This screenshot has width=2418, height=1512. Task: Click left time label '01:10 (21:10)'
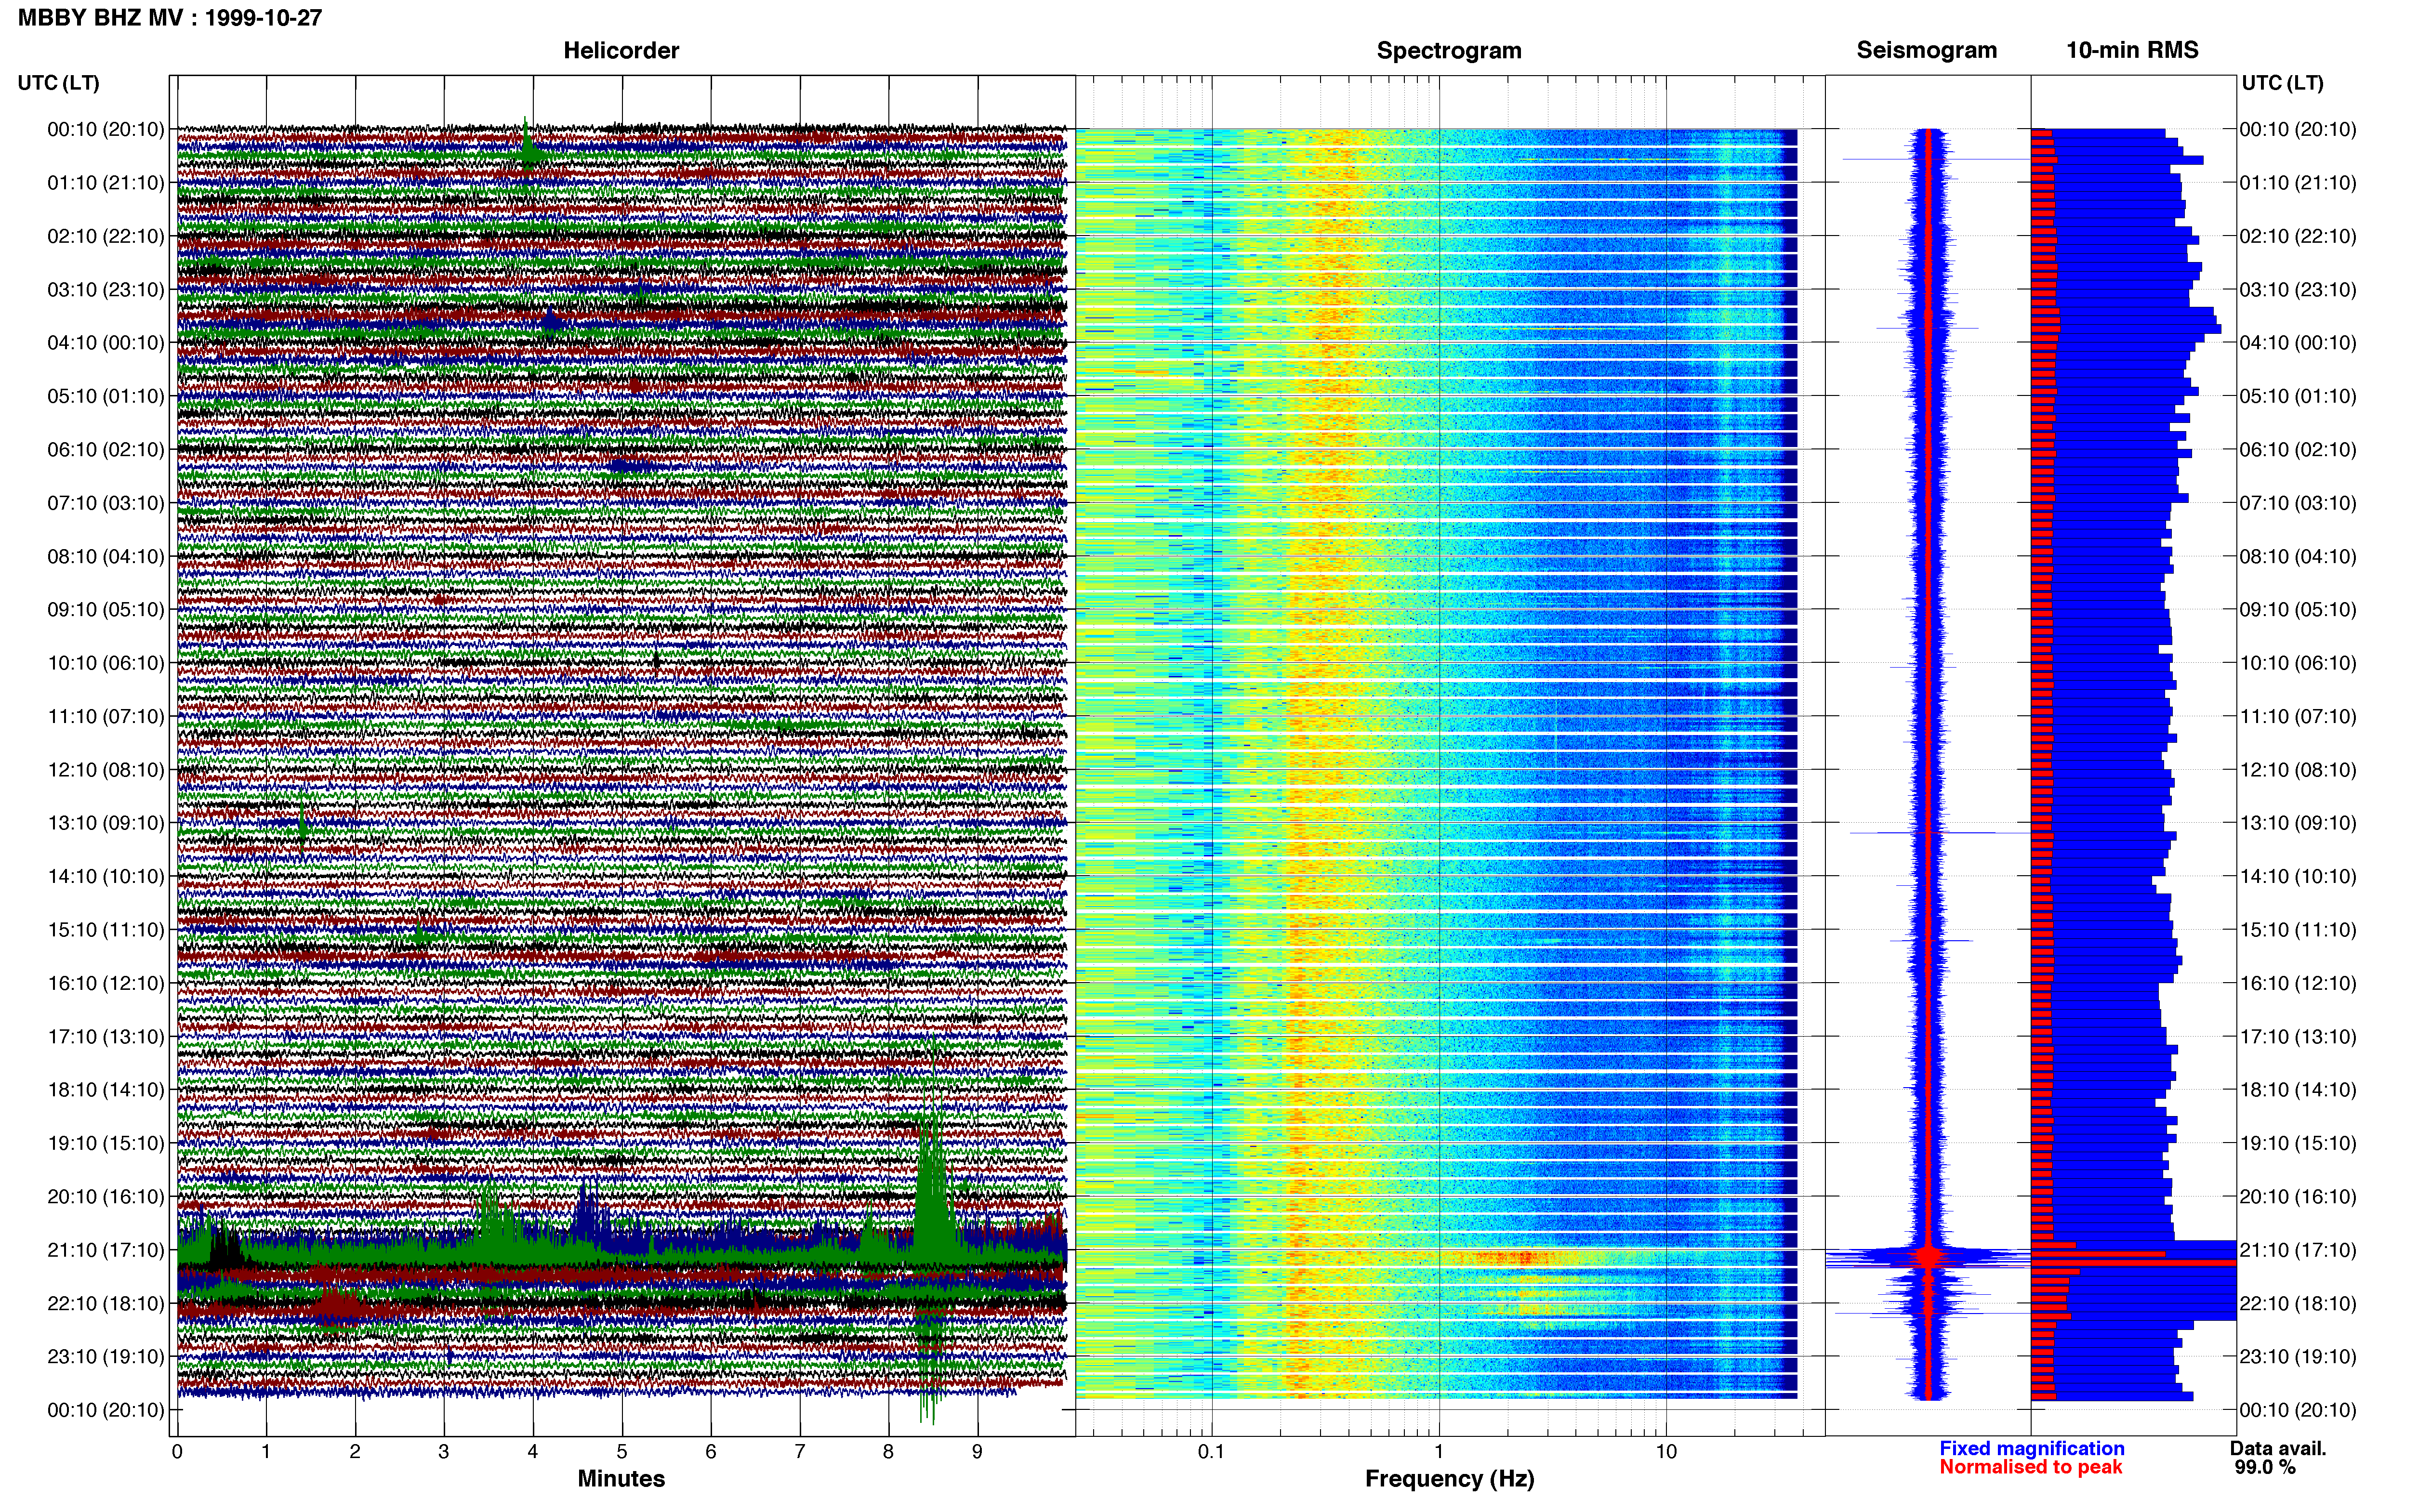[106, 182]
